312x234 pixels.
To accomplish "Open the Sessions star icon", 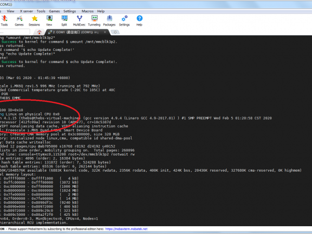I will pos(34,19).
